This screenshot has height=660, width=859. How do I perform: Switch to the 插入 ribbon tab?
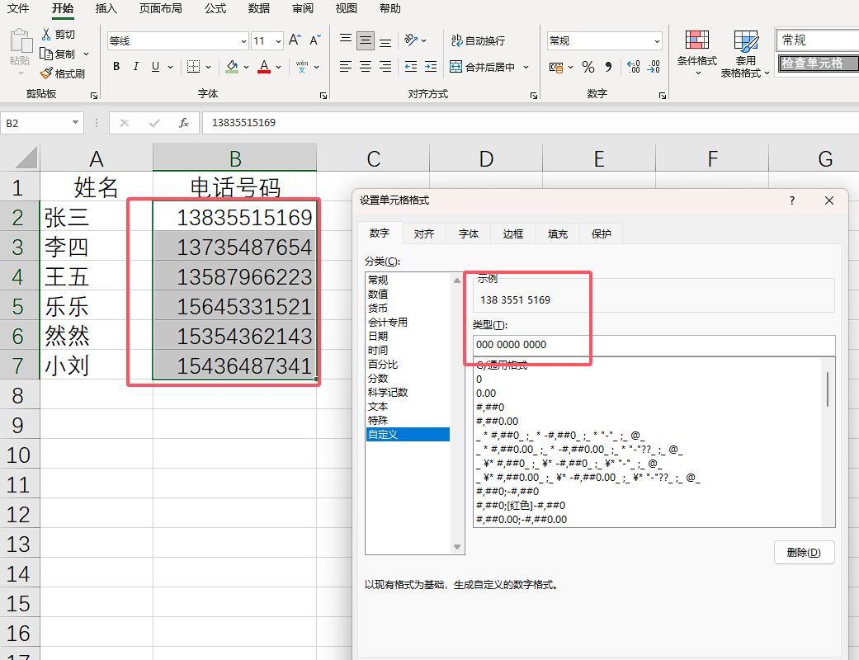106,8
